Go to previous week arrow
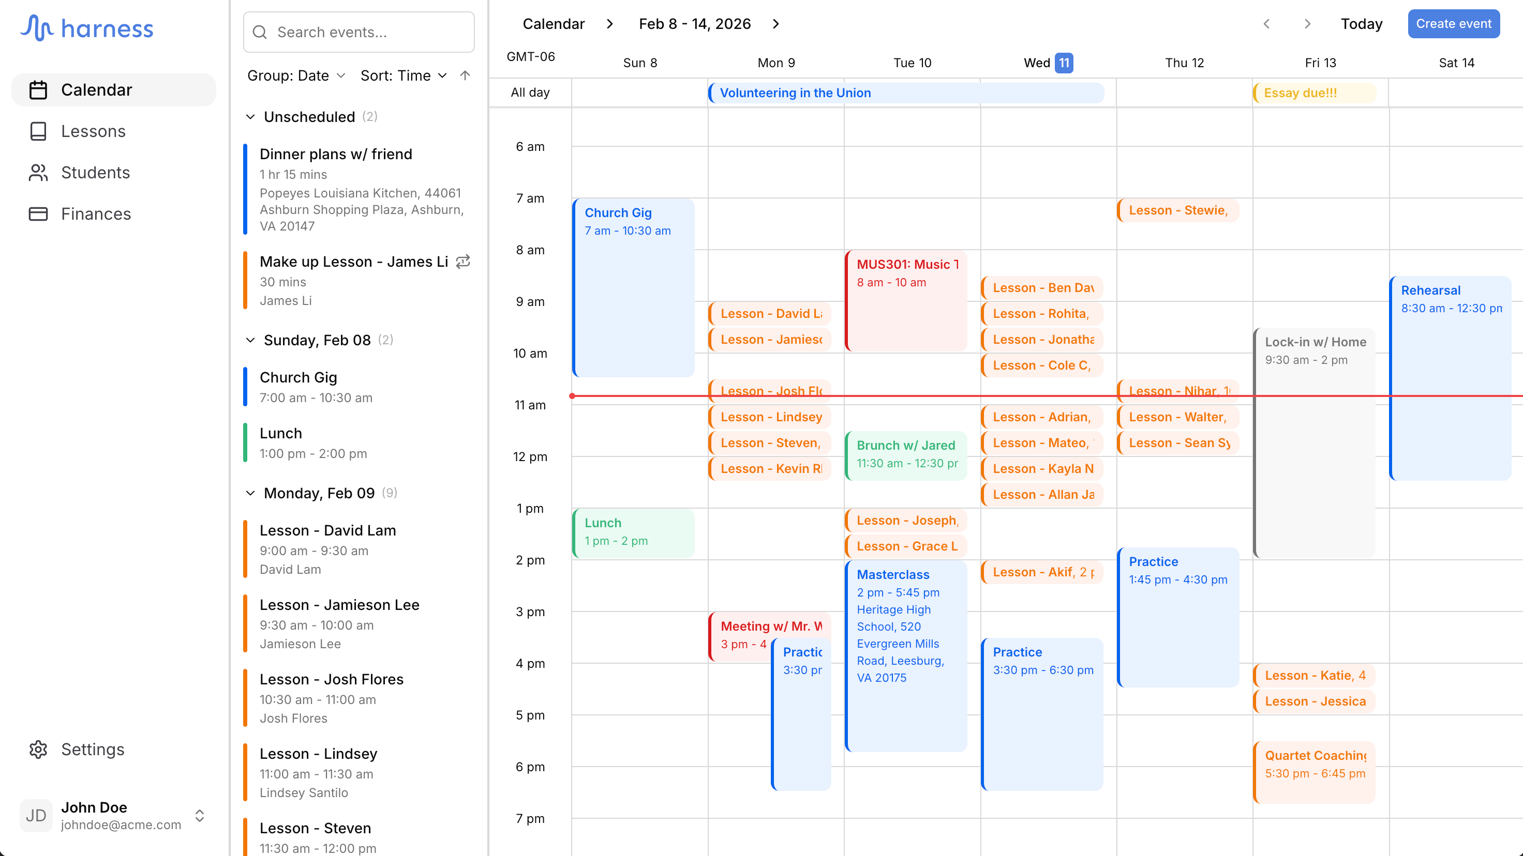Image resolution: width=1523 pixels, height=856 pixels. (x=1266, y=24)
